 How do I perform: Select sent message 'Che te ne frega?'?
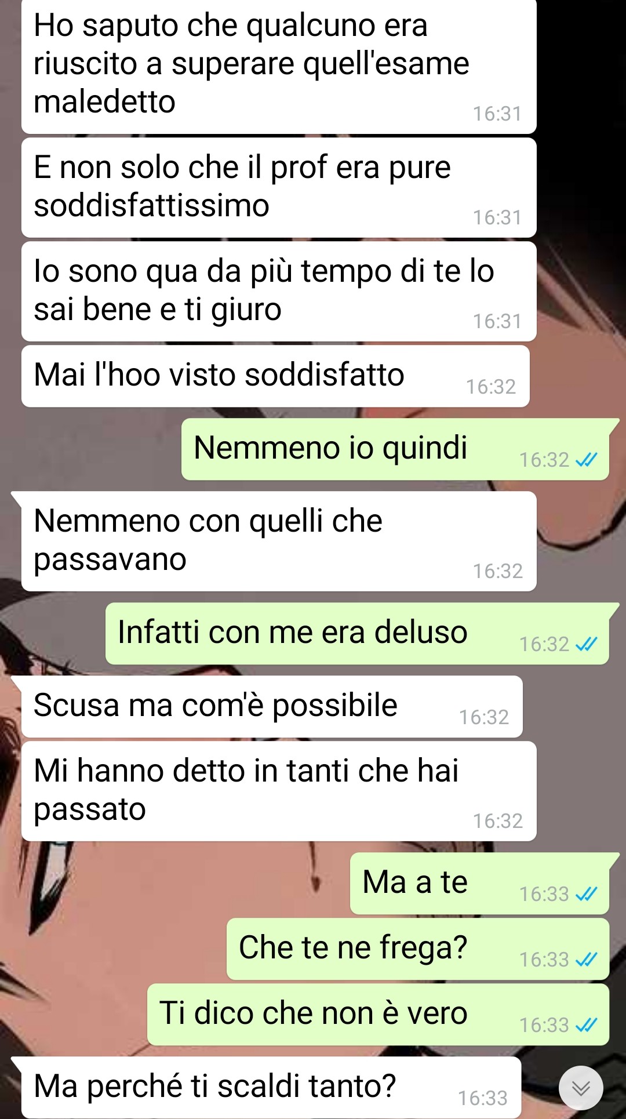pos(418,949)
